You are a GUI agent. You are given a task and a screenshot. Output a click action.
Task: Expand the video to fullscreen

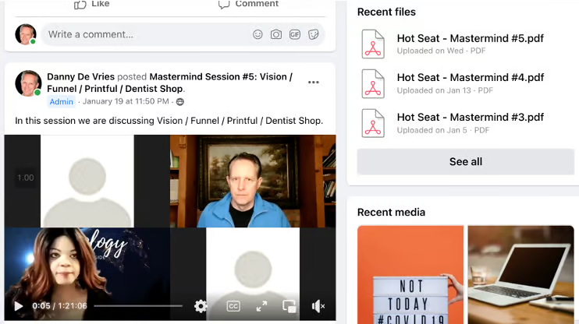point(262,306)
